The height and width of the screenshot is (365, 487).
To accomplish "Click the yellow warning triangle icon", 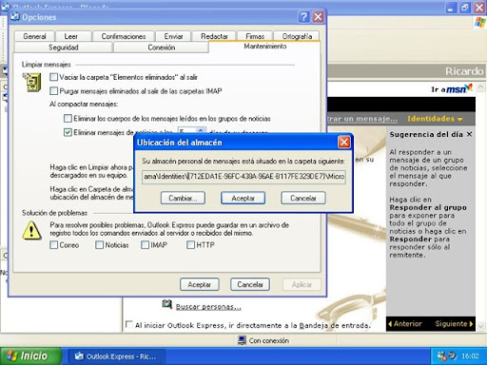I will pyautogui.click(x=31, y=230).
